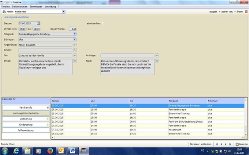Viewport: 249px width, 155px height.
Task: Open Outlook from the taskbar
Action: click(61, 151)
